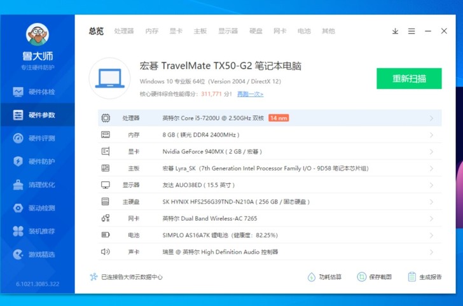Switch to the 处理器 tab
The height and width of the screenshot is (306, 463).
point(124,31)
